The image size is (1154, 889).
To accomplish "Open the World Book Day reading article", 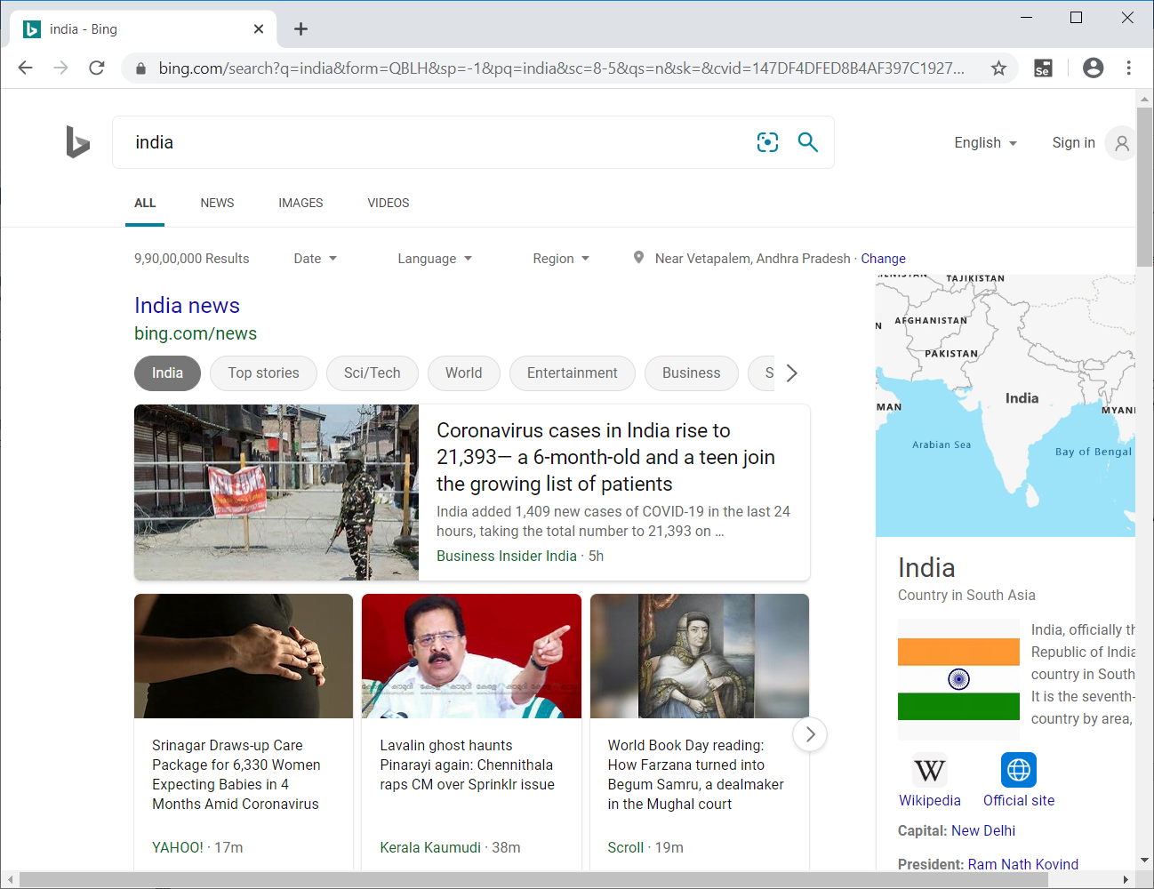I will (x=695, y=775).
